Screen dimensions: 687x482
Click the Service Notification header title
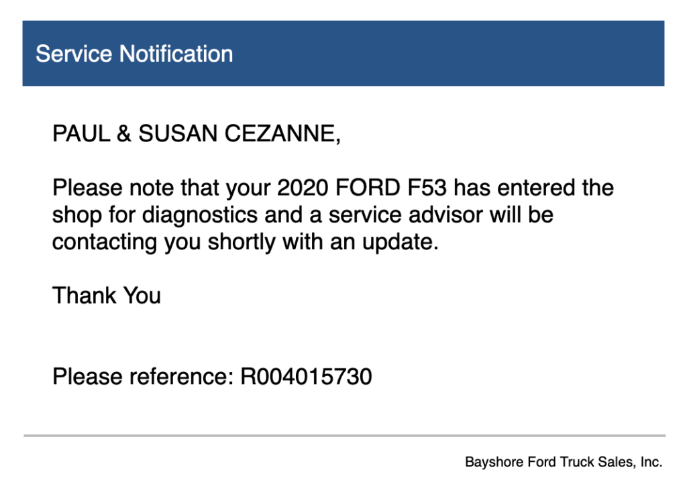pyautogui.click(x=134, y=54)
